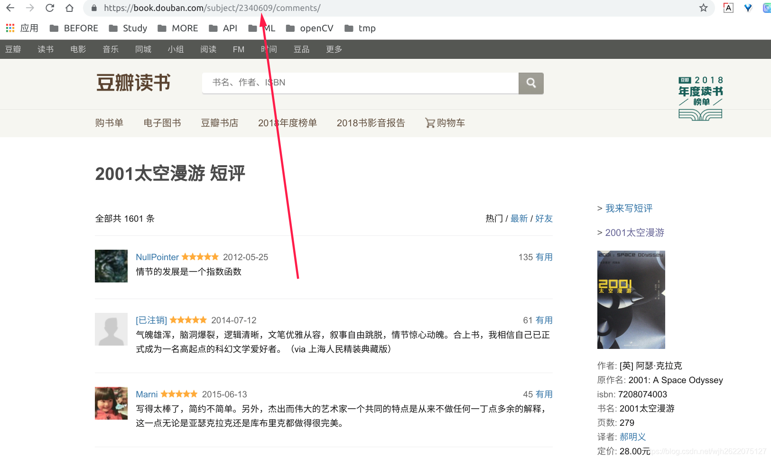Screen dimensions: 771x460
Task: Open the [已注销] user link
Action: 151,320
